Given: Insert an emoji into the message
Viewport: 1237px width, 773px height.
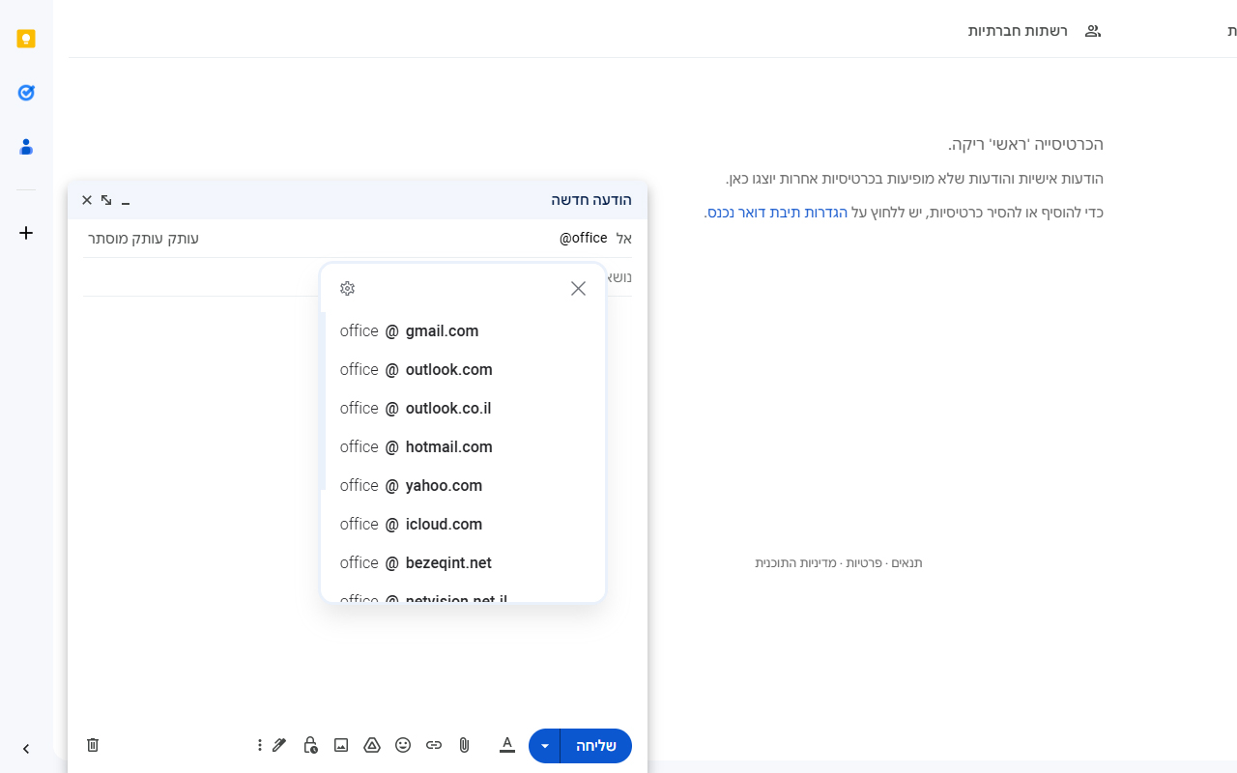Looking at the screenshot, I should click(403, 745).
